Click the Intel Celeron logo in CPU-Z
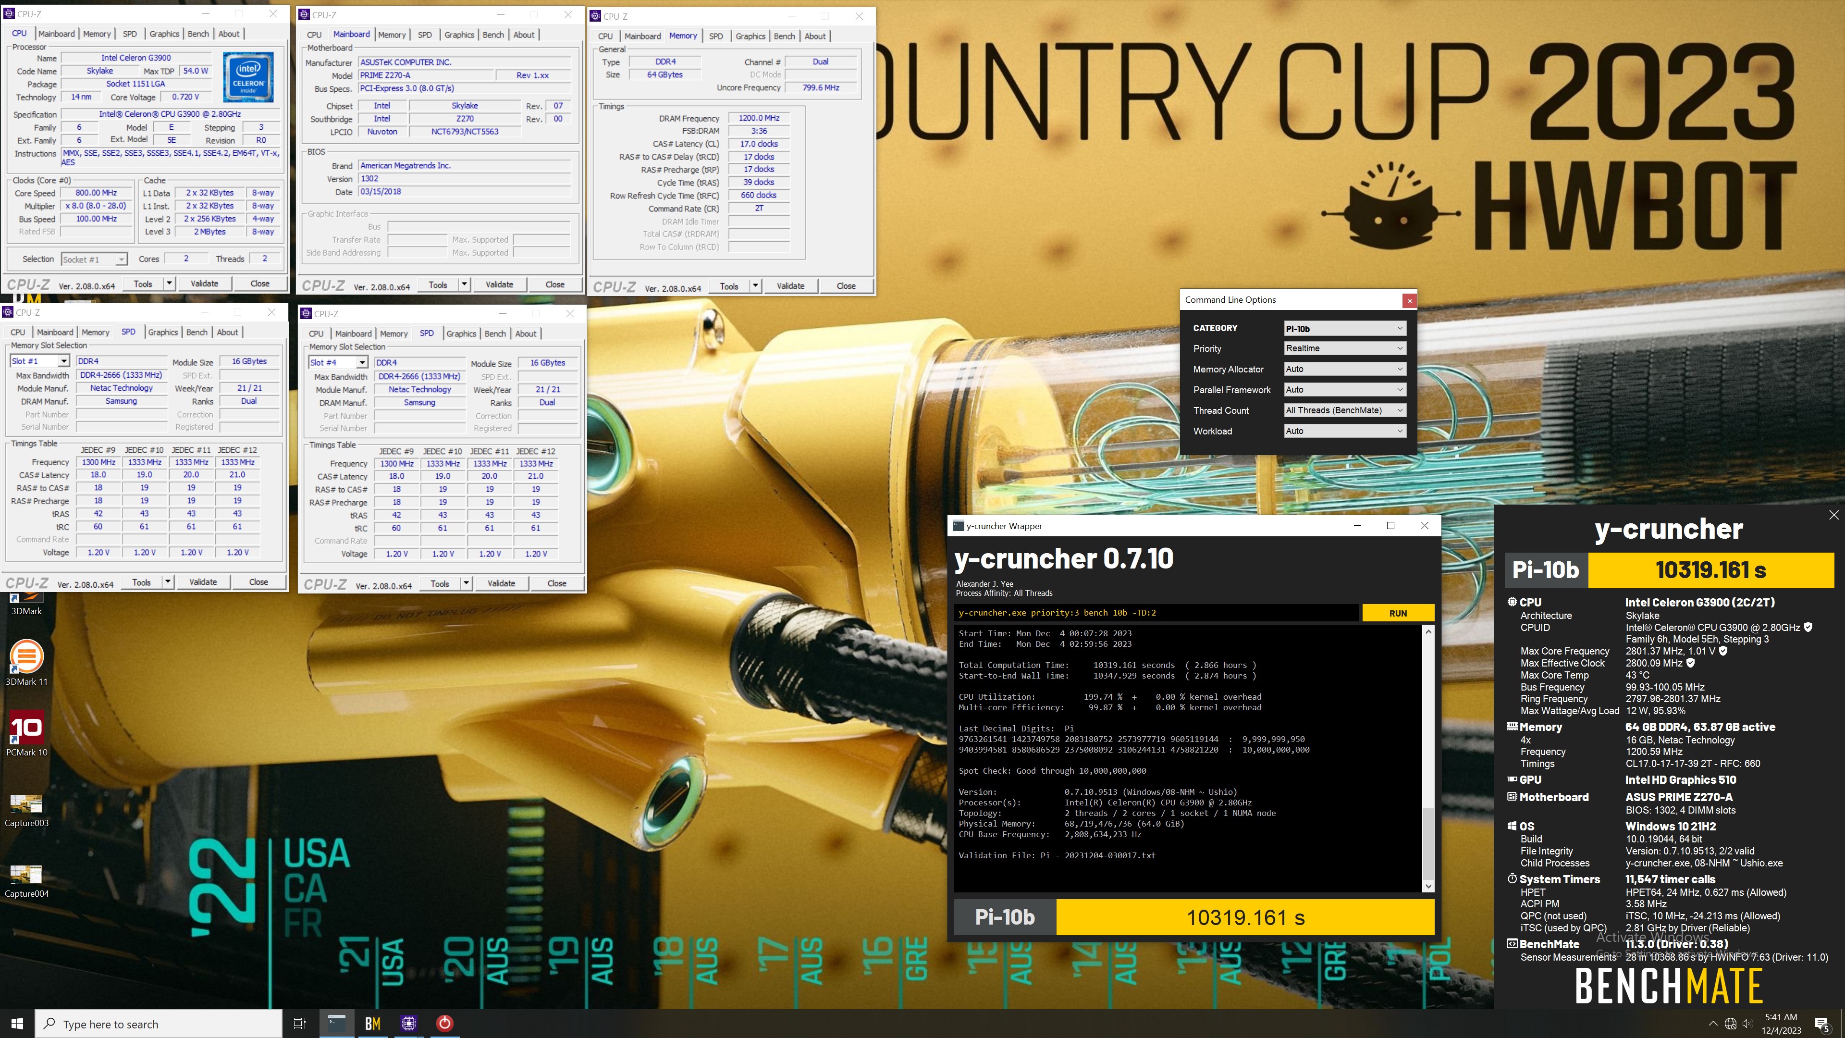1845x1038 pixels. (x=248, y=77)
